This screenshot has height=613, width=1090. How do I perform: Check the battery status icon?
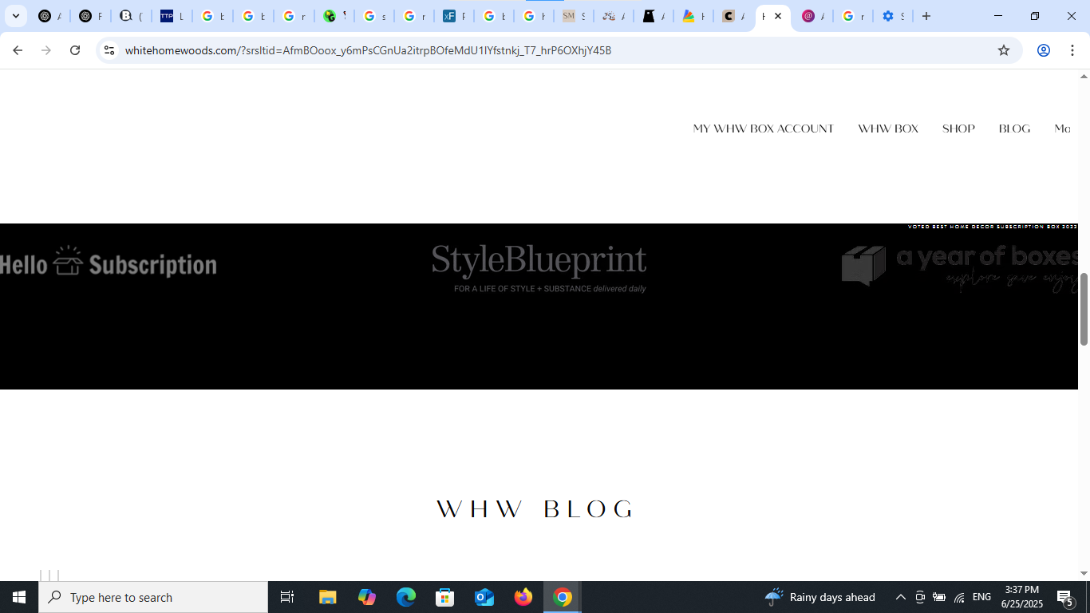[939, 597]
